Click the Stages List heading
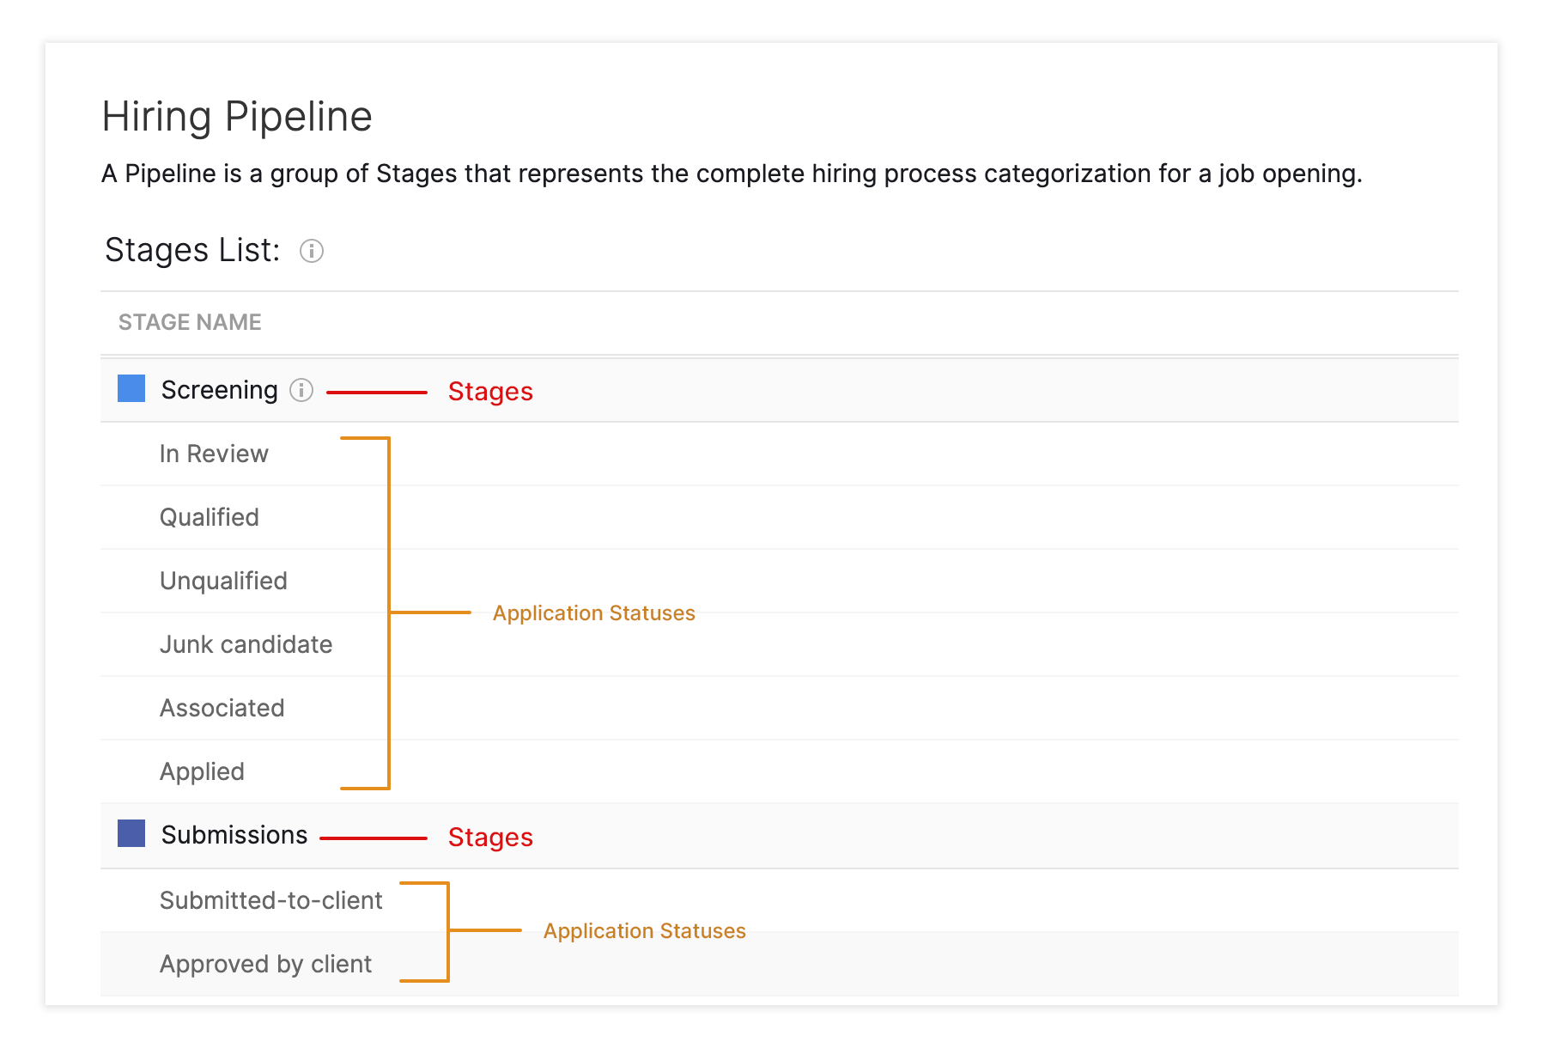Screen dimensions: 1543x1048 192,250
